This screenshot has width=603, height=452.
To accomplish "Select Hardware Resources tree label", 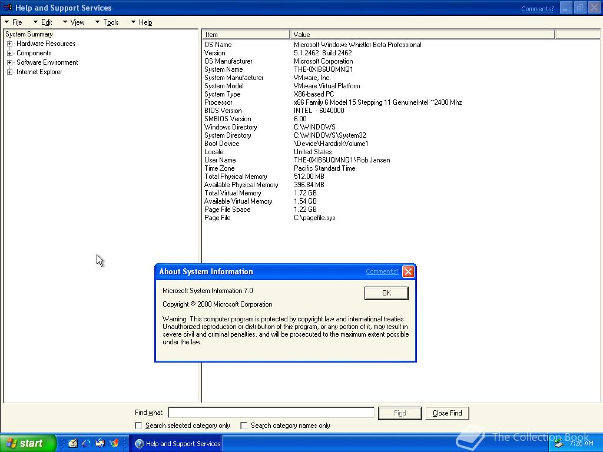I will [46, 44].
